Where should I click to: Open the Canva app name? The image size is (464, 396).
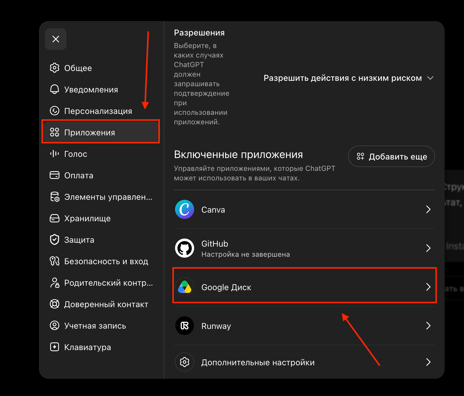point(213,210)
